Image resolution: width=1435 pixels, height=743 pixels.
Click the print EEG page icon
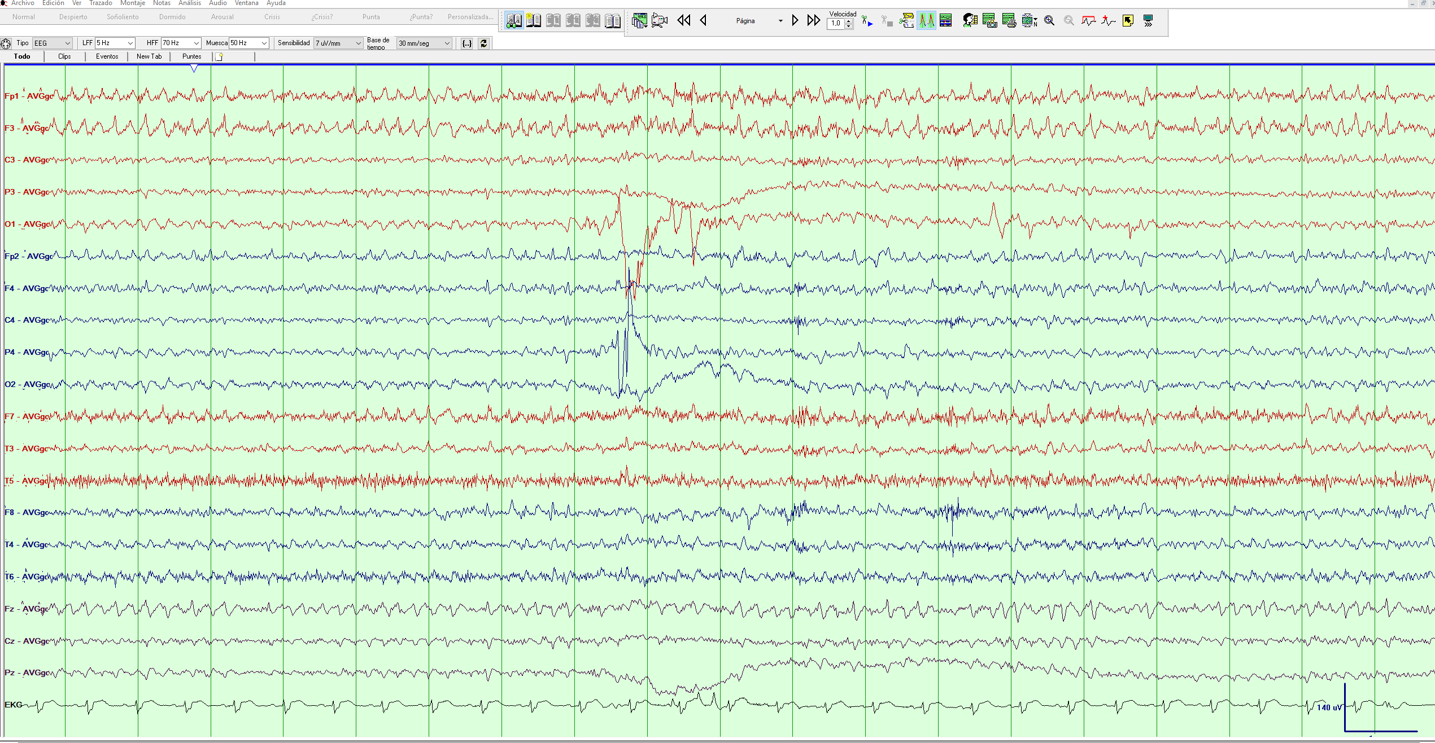[x=1009, y=21]
